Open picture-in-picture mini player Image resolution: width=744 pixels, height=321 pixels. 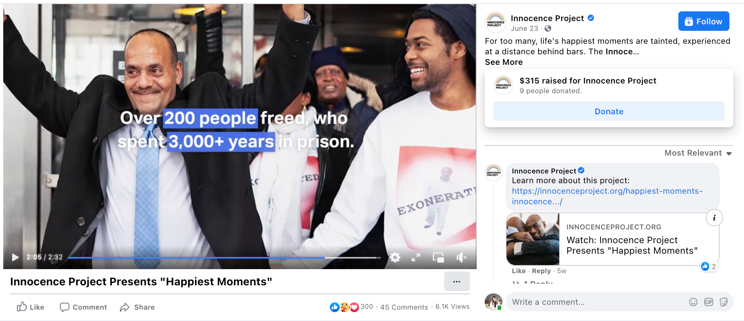pos(438,257)
